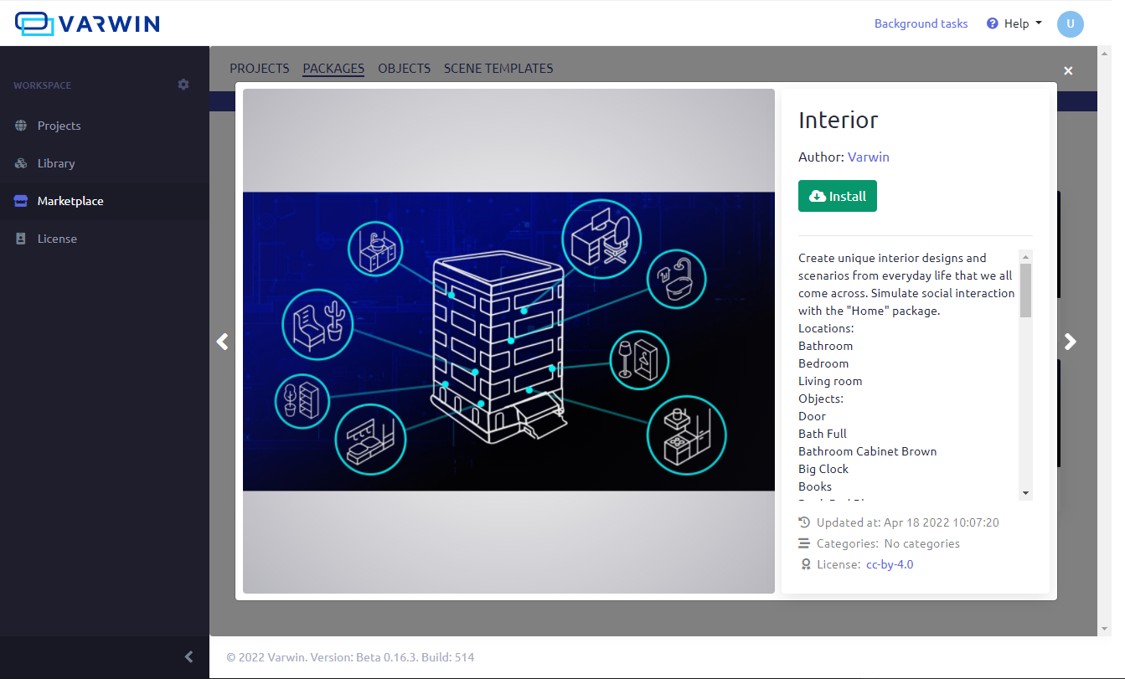Click the Marketplace store icon in sidebar
The height and width of the screenshot is (679, 1125).
[21, 201]
